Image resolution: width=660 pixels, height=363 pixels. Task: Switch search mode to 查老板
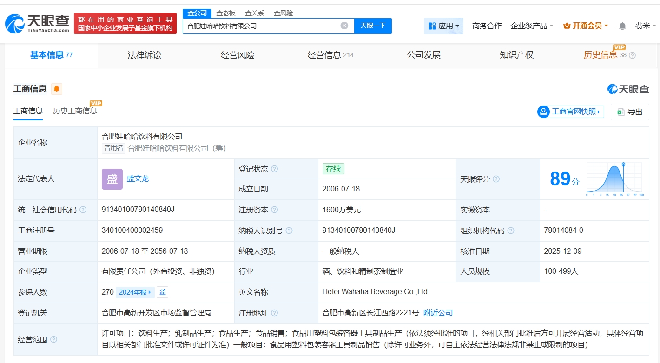click(x=226, y=13)
